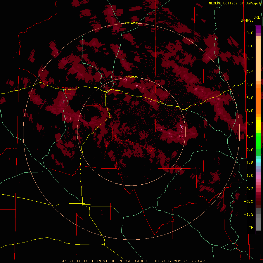Click the 2.6 scale value
Image resolution: width=263 pixels, height=263 pixels.
tap(250, 150)
